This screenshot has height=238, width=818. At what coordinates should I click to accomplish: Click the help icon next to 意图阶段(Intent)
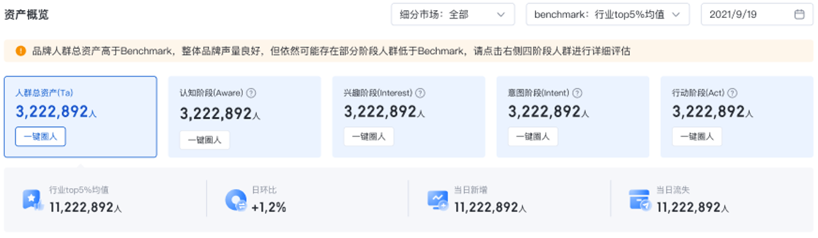pyautogui.click(x=578, y=93)
